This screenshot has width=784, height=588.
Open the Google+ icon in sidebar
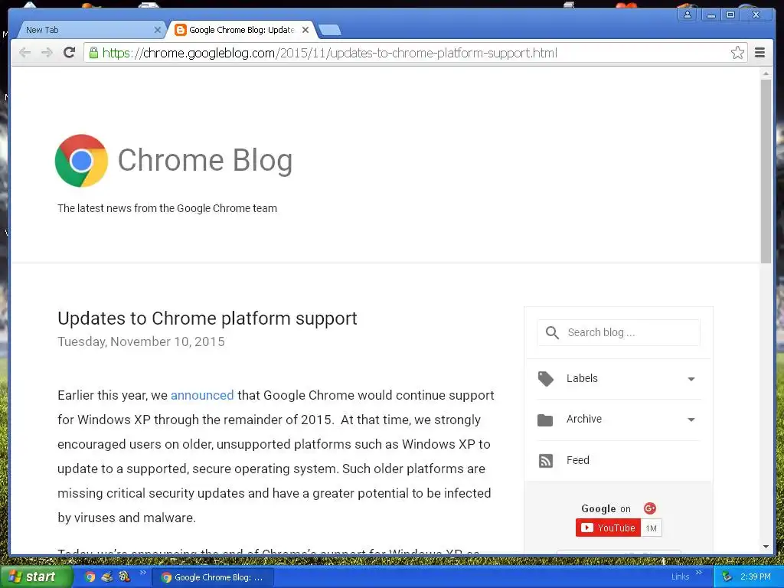tap(649, 508)
